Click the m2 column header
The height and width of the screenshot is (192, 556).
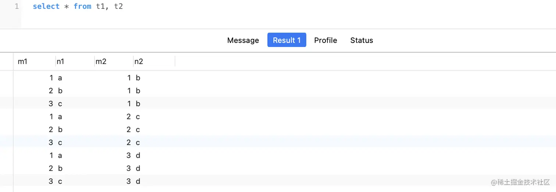[114, 61]
